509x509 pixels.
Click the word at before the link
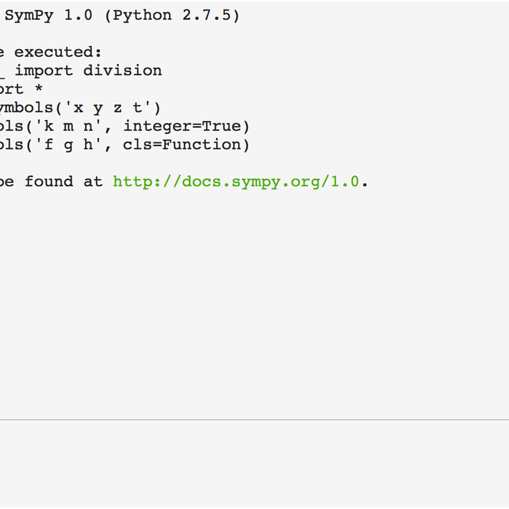tap(93, 182)
